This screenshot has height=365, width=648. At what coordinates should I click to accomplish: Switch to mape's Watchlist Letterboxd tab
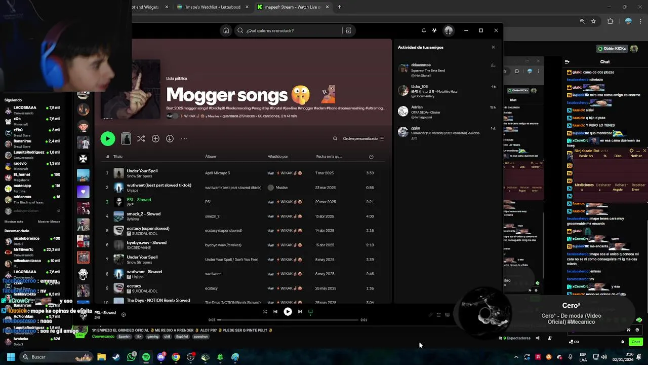tap(213, 7)
